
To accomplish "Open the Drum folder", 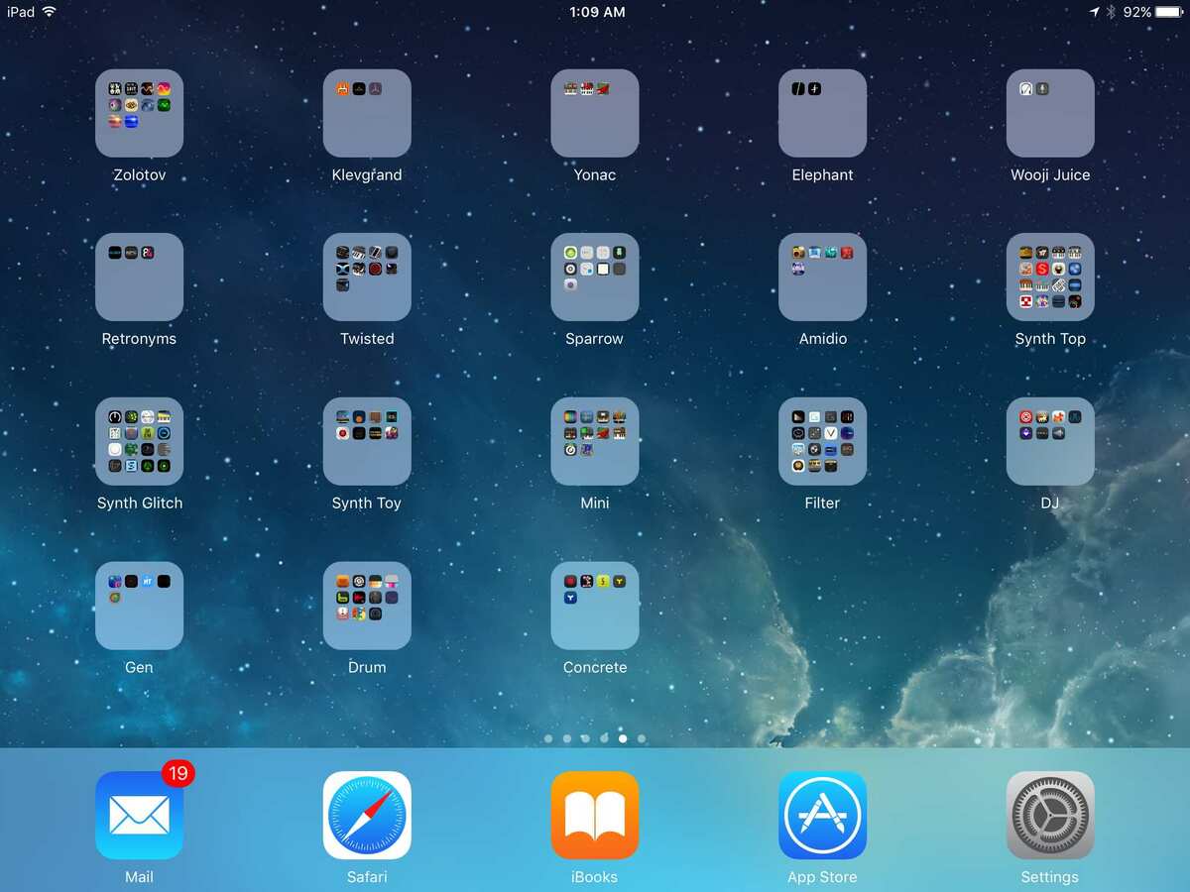I will point(367,607).
